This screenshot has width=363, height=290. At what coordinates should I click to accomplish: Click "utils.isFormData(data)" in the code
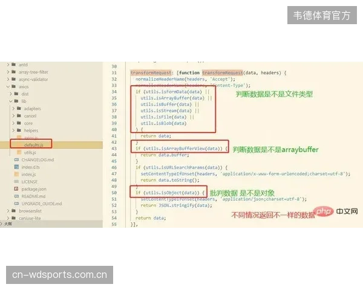click(x=174, y=92)
